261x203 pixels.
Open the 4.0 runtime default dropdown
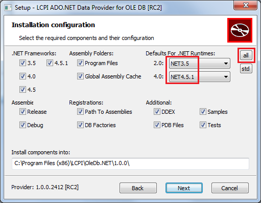click(200, 77)
